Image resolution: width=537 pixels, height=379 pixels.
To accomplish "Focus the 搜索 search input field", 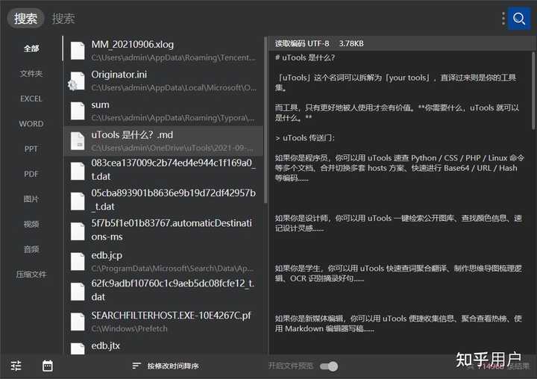I will tap(272, 19).
